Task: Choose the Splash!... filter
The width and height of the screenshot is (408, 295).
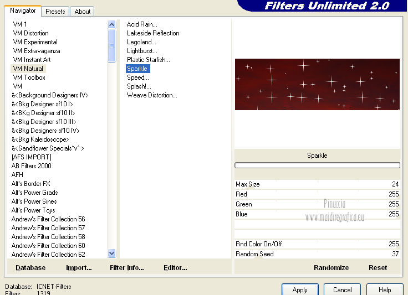Action: coord(139,86)
